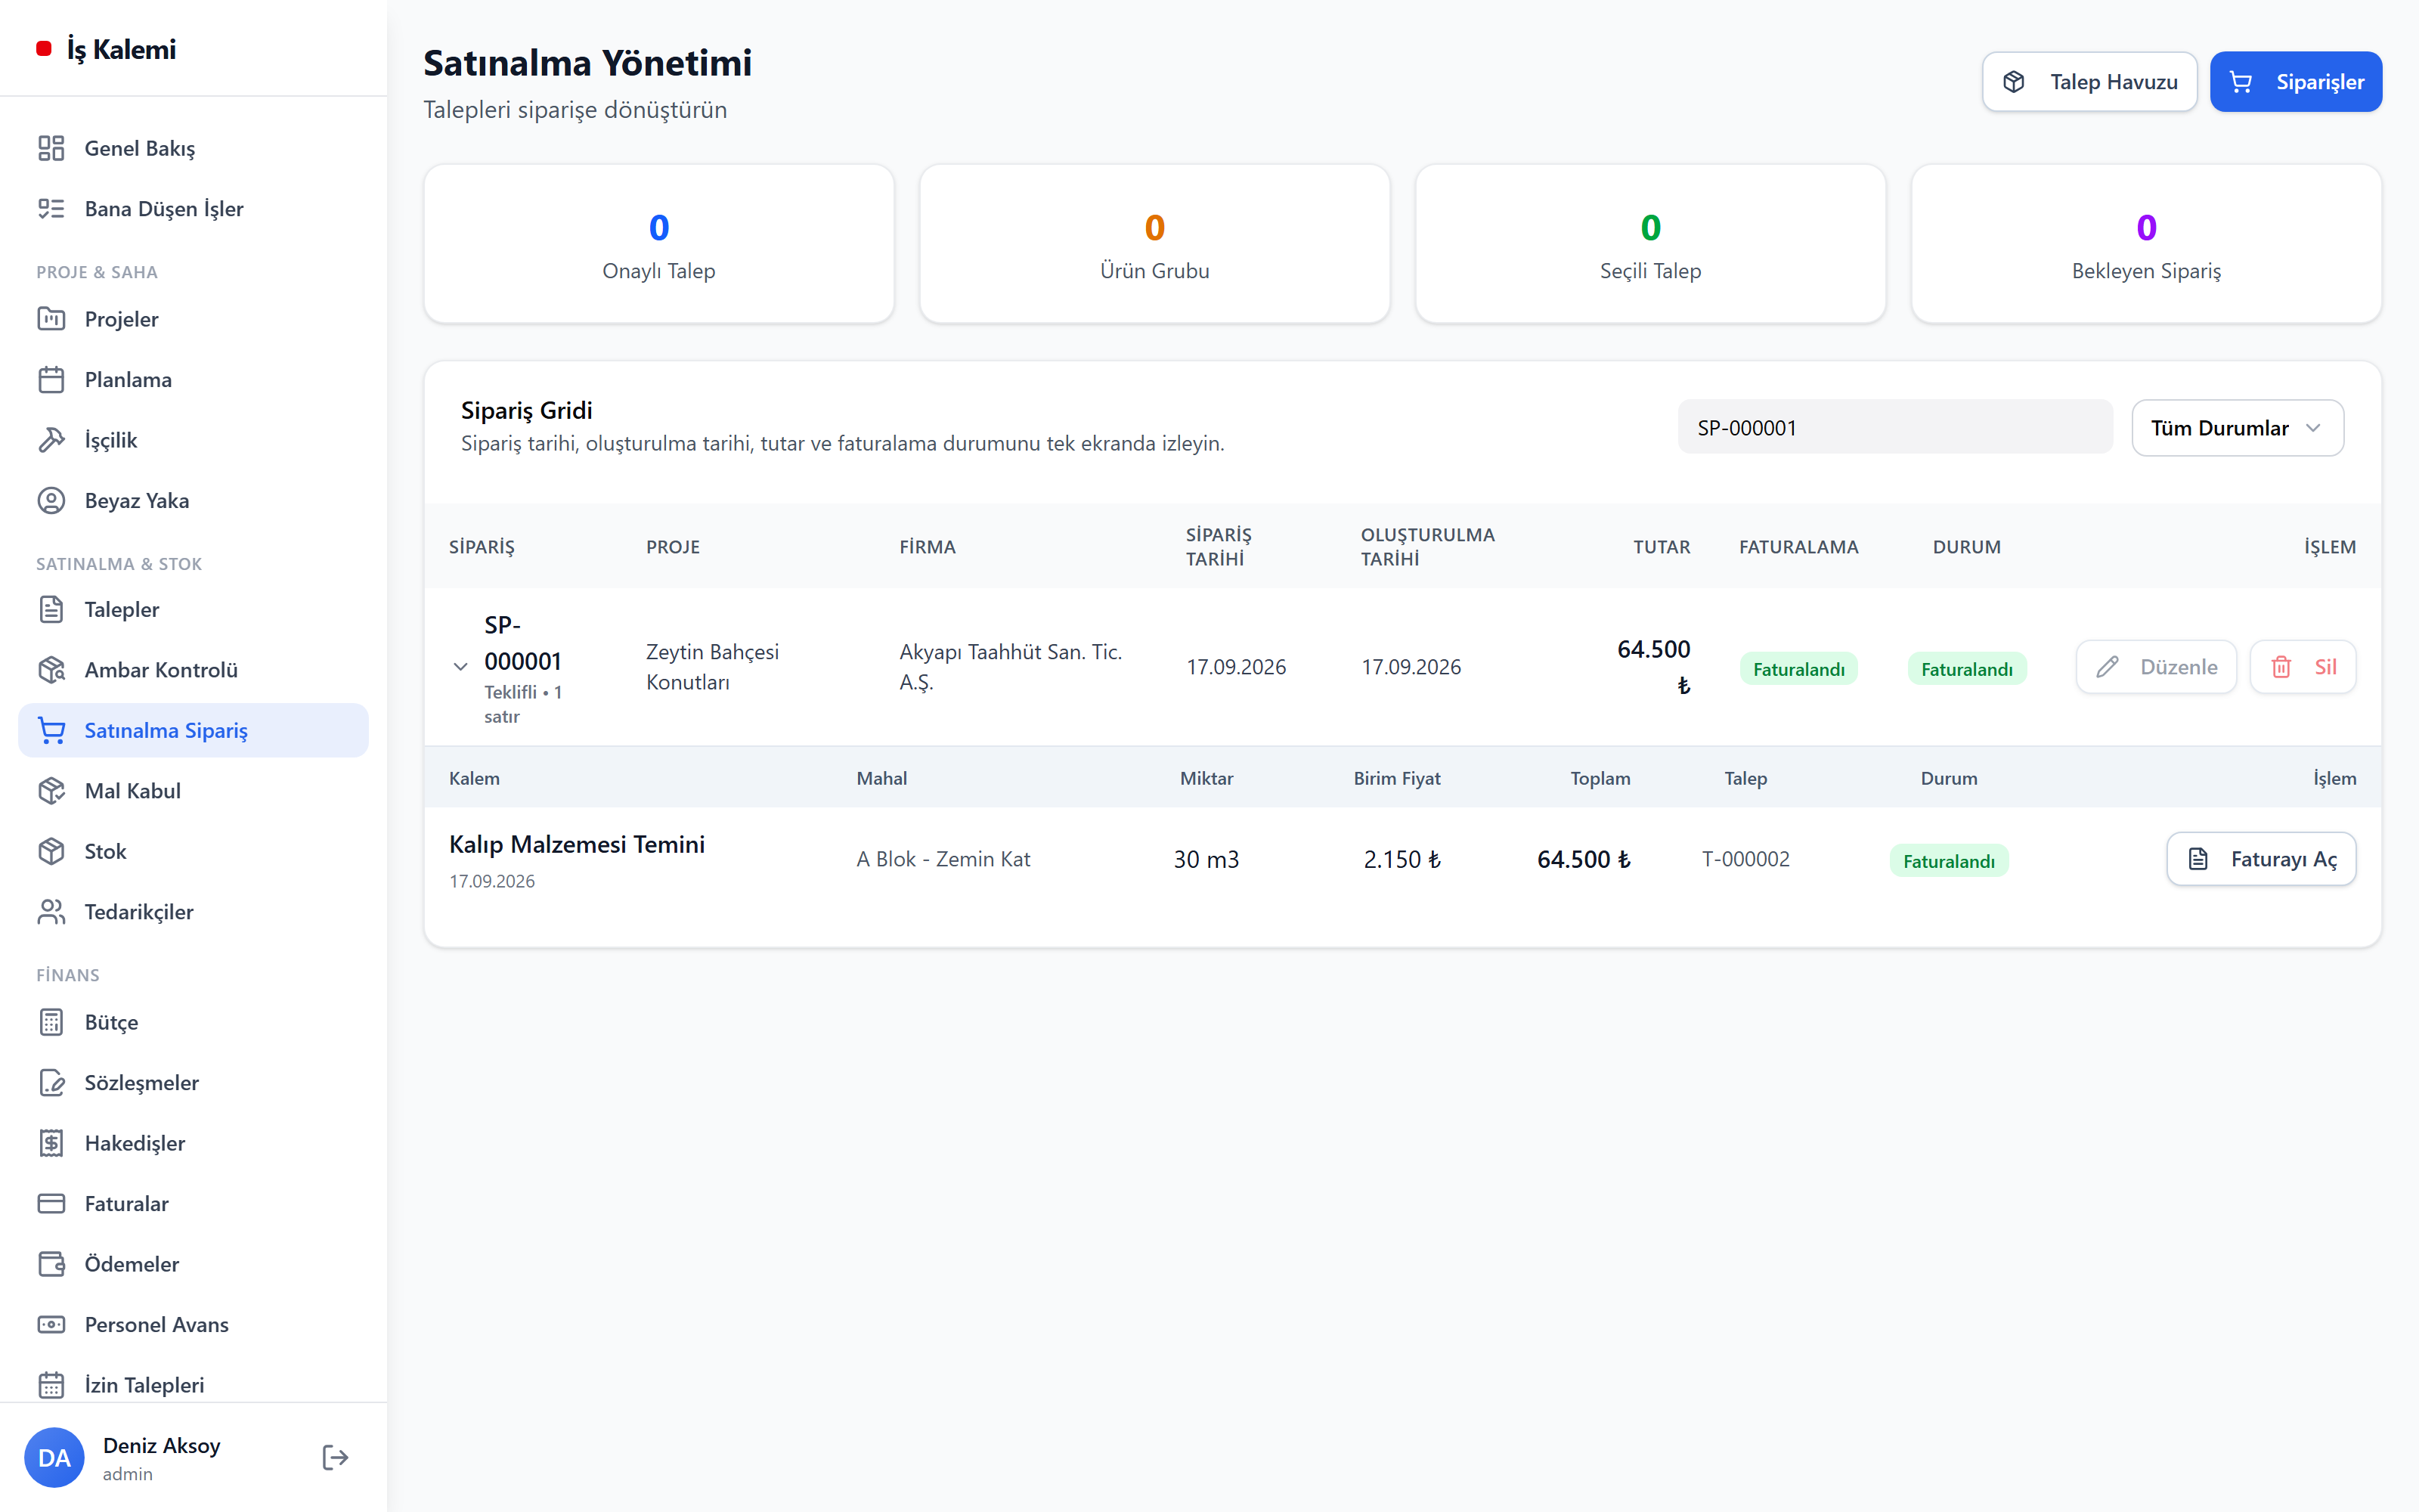Open Bütçe calculator icon
2419x1512 pixels.
pyautogui.click(x=51, y=1022)
